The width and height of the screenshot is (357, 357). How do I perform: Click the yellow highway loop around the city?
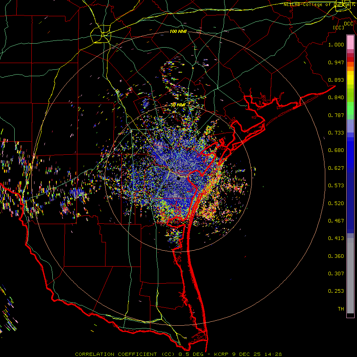click(x=101, y=35)
